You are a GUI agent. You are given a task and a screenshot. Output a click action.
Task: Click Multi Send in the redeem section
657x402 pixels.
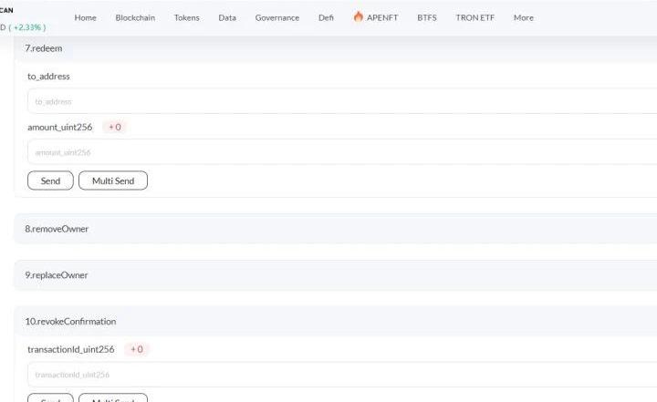click(113, 180)
